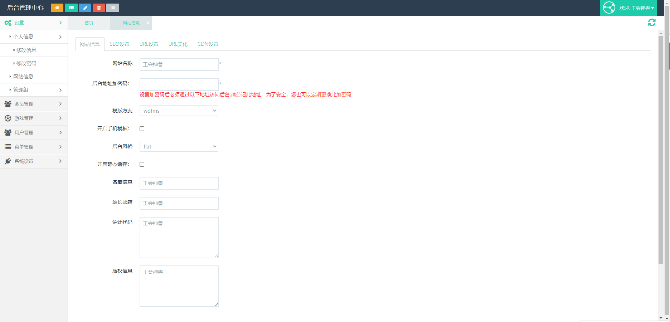Viewport: 670px width, 322px height.
Task: Click the blue pencil edit icon button
Action: click(85, 8)
